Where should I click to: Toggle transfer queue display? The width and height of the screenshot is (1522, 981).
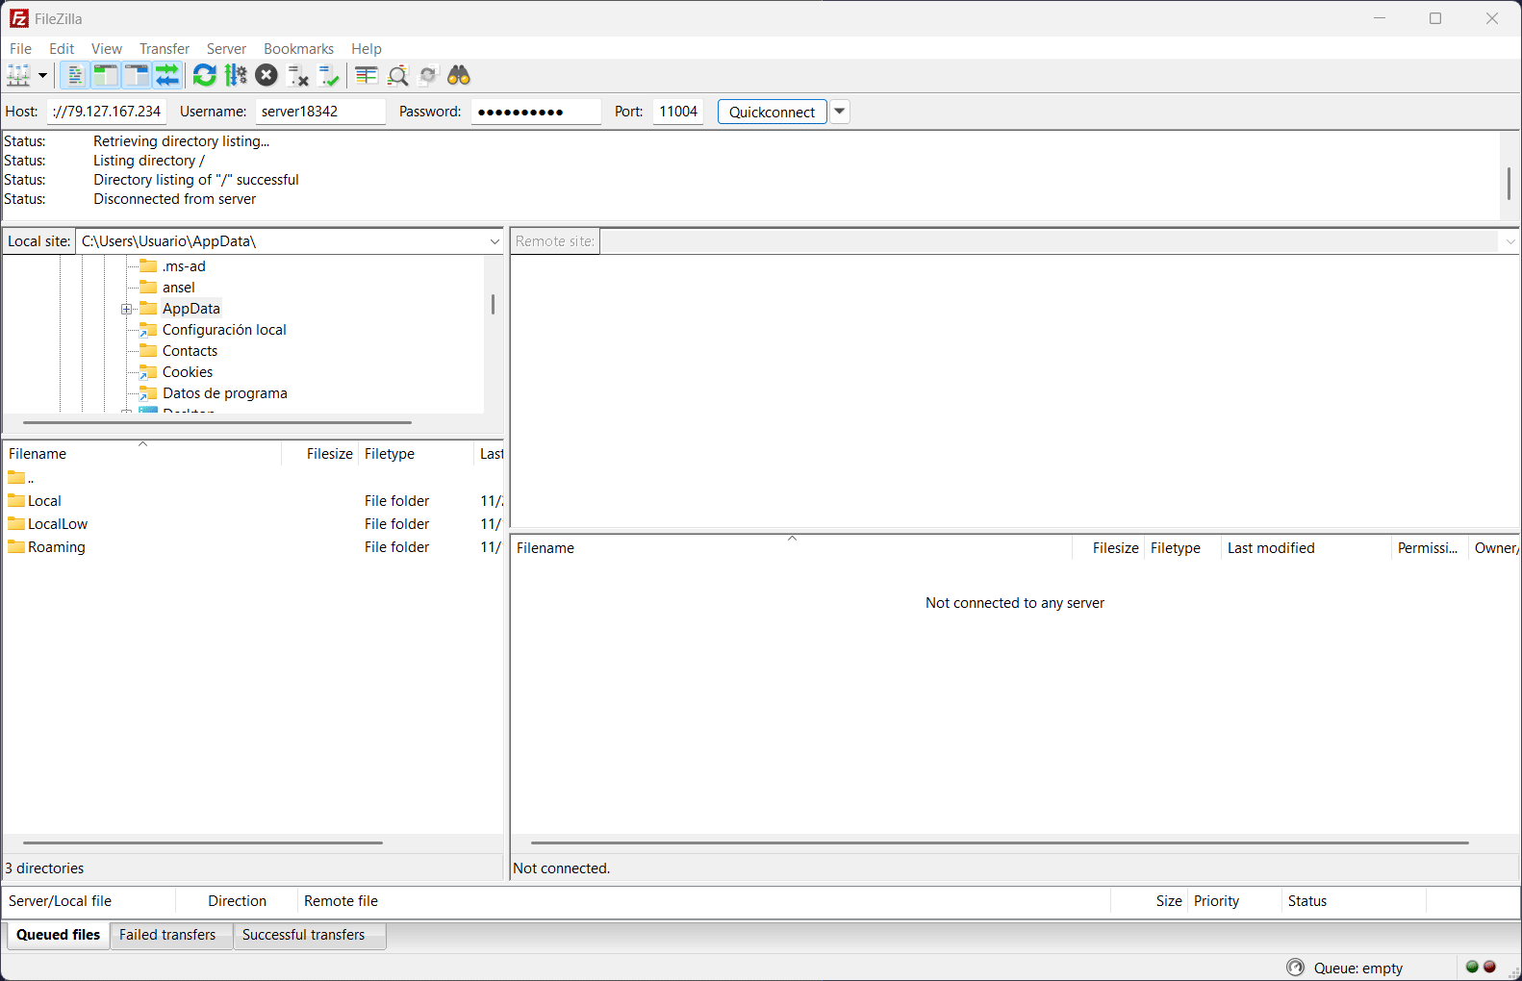coord(167,75)
